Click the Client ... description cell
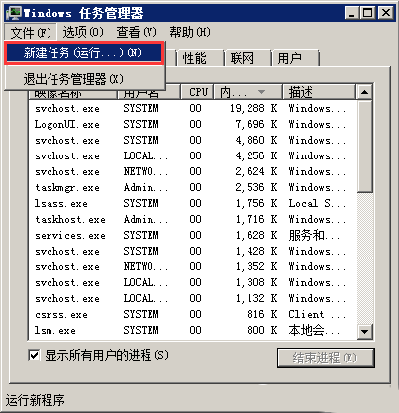Screen dimensions: 399x413 click(x=317, y=314)
